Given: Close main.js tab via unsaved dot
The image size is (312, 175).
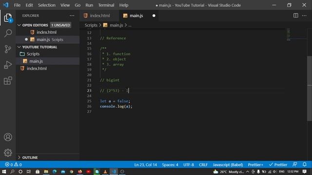Looking at the screenshot, I should point(154,16).
